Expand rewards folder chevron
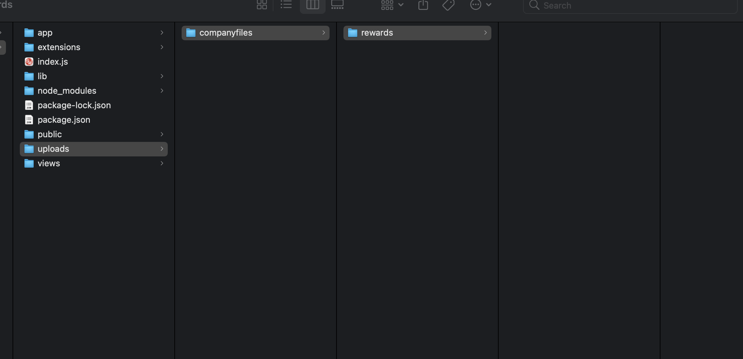Viewport: 743px width, 359px height. click(x=485, y=33)
